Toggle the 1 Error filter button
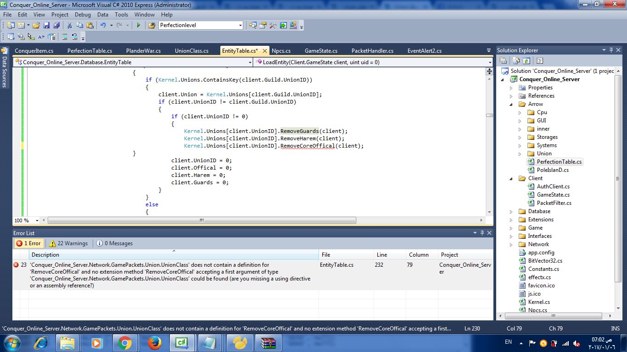This screenshot has width=627, height=352. click(29, 243)
